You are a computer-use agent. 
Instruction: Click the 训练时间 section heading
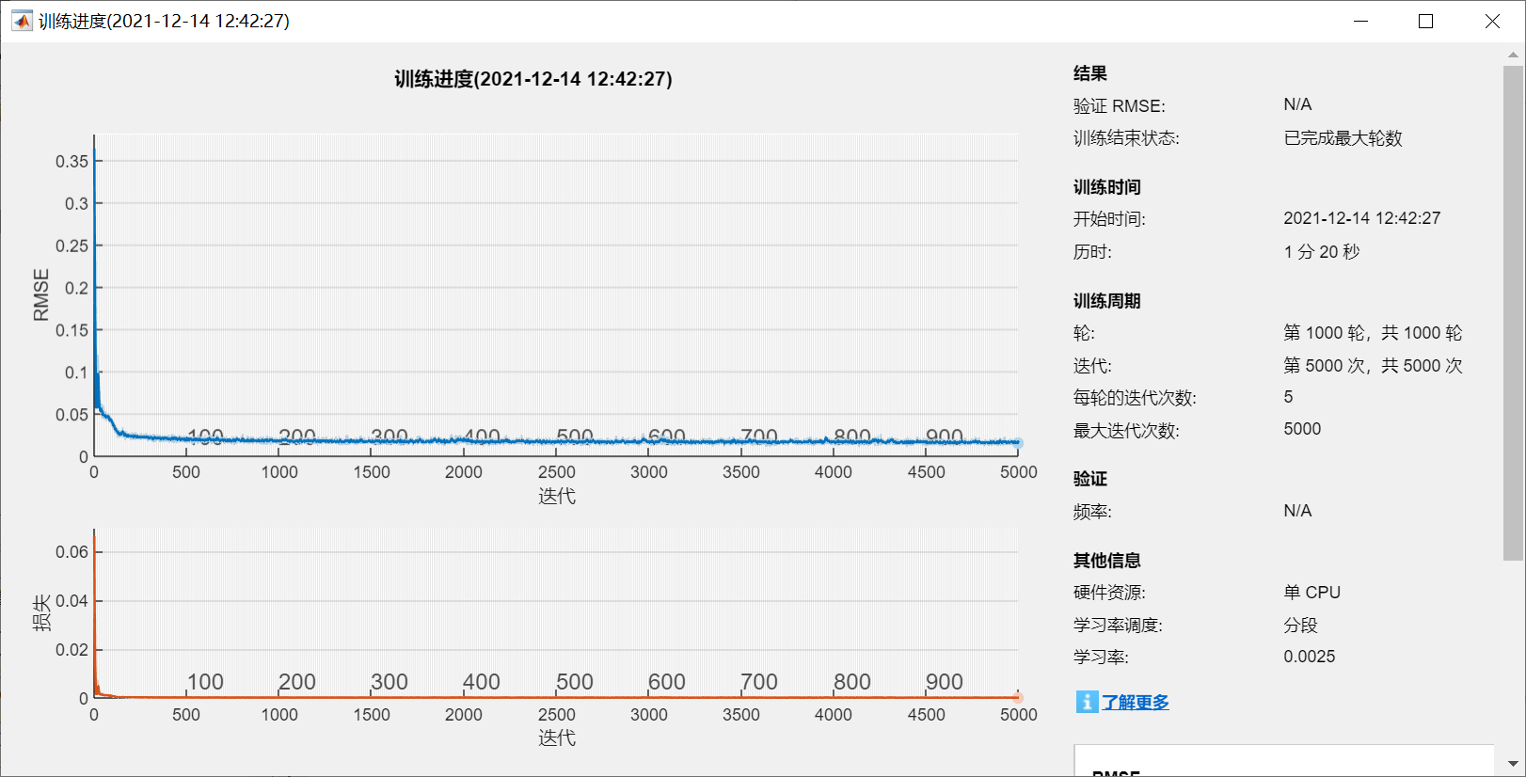[x=1107, y=187]
